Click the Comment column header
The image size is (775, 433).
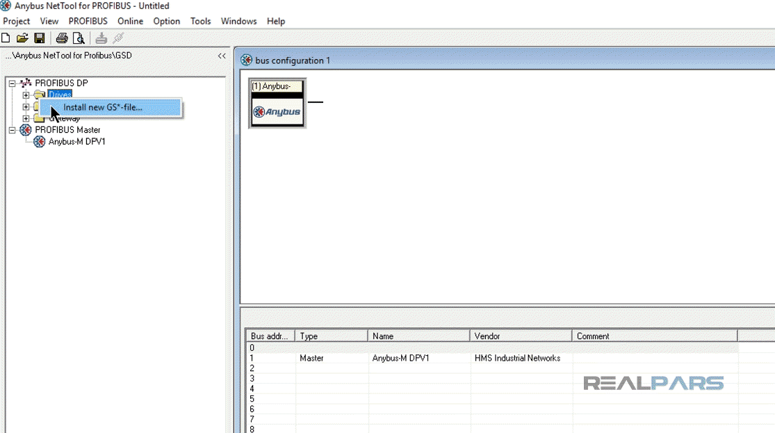click(x=654, y=336)
